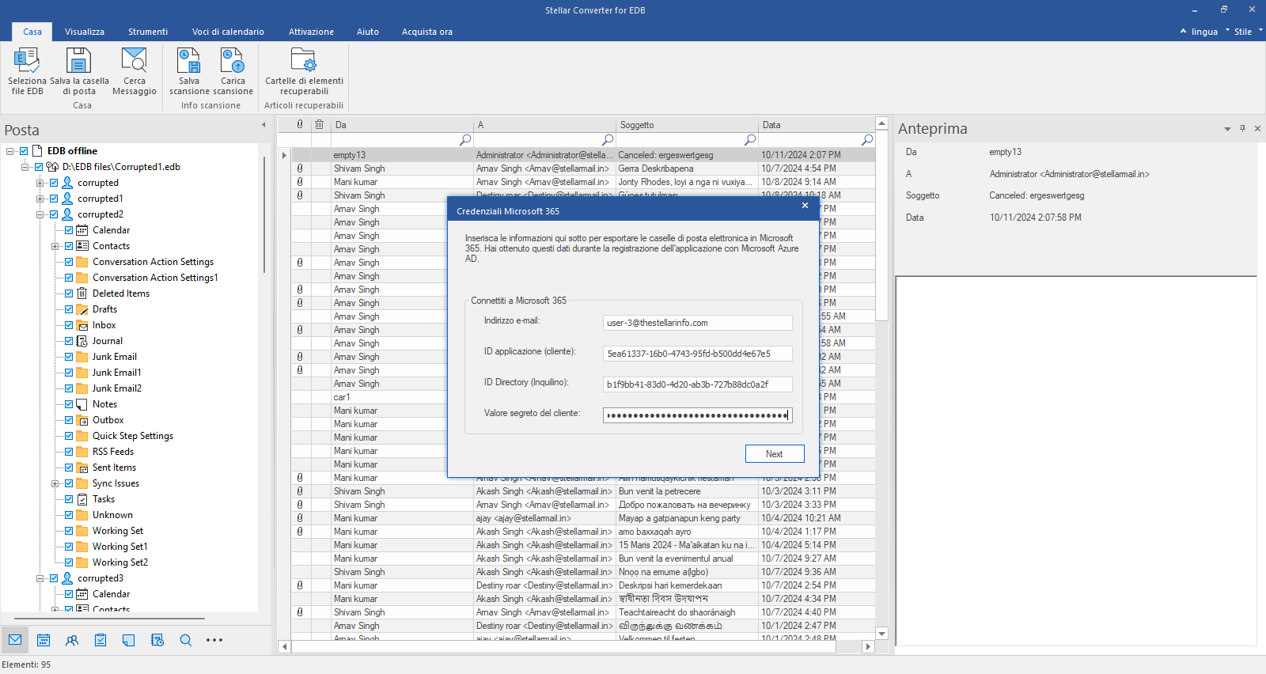Collapse the Posta panel arrow
The height and width of the screenshot is (674, 1266).
click(263, 125)
